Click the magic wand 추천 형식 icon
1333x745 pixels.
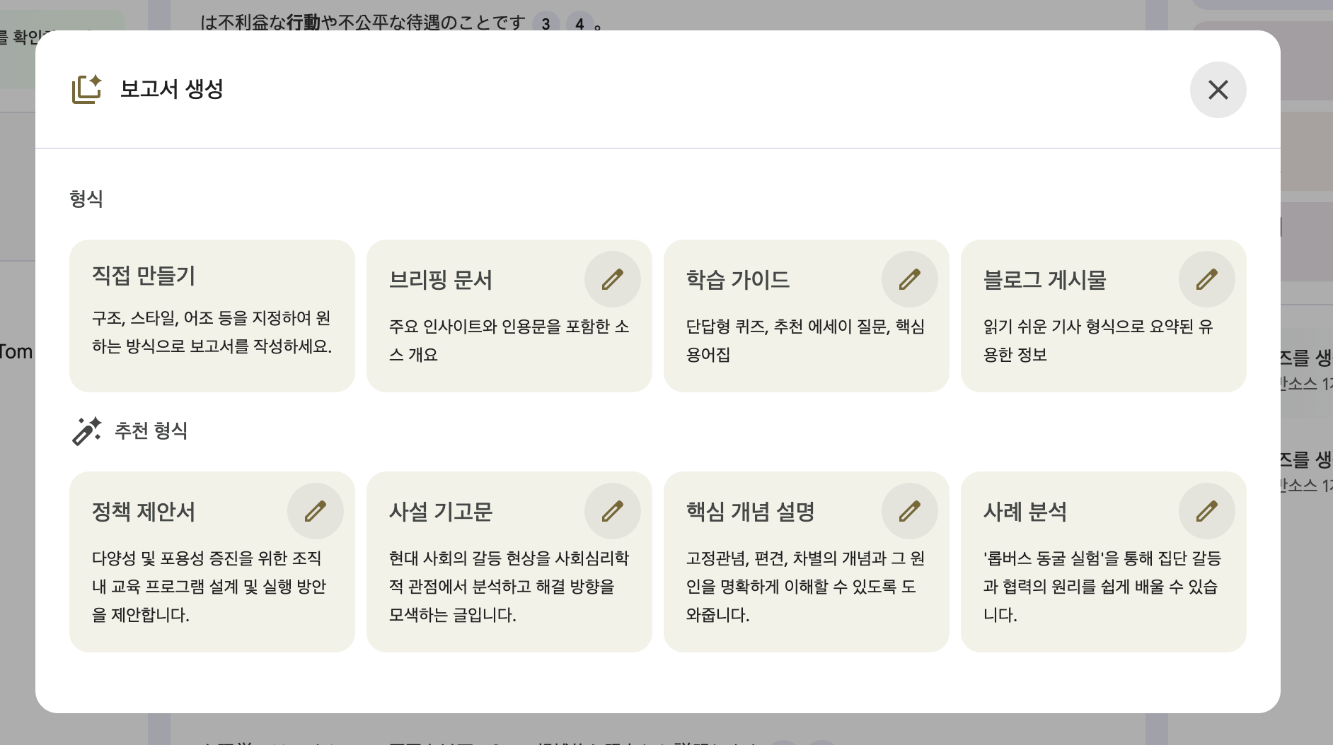(x=86, y=430)
